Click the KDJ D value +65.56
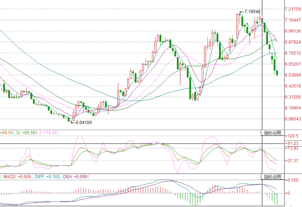 click(x=29, y=133)
